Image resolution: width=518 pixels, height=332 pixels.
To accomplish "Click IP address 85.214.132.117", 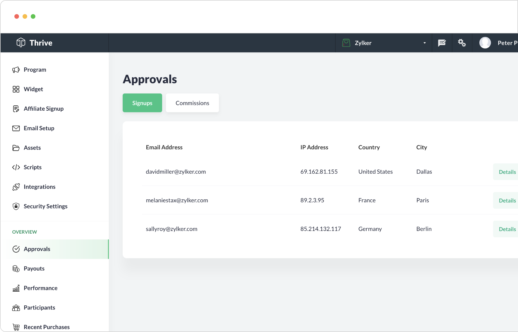I will pos(321,229).
